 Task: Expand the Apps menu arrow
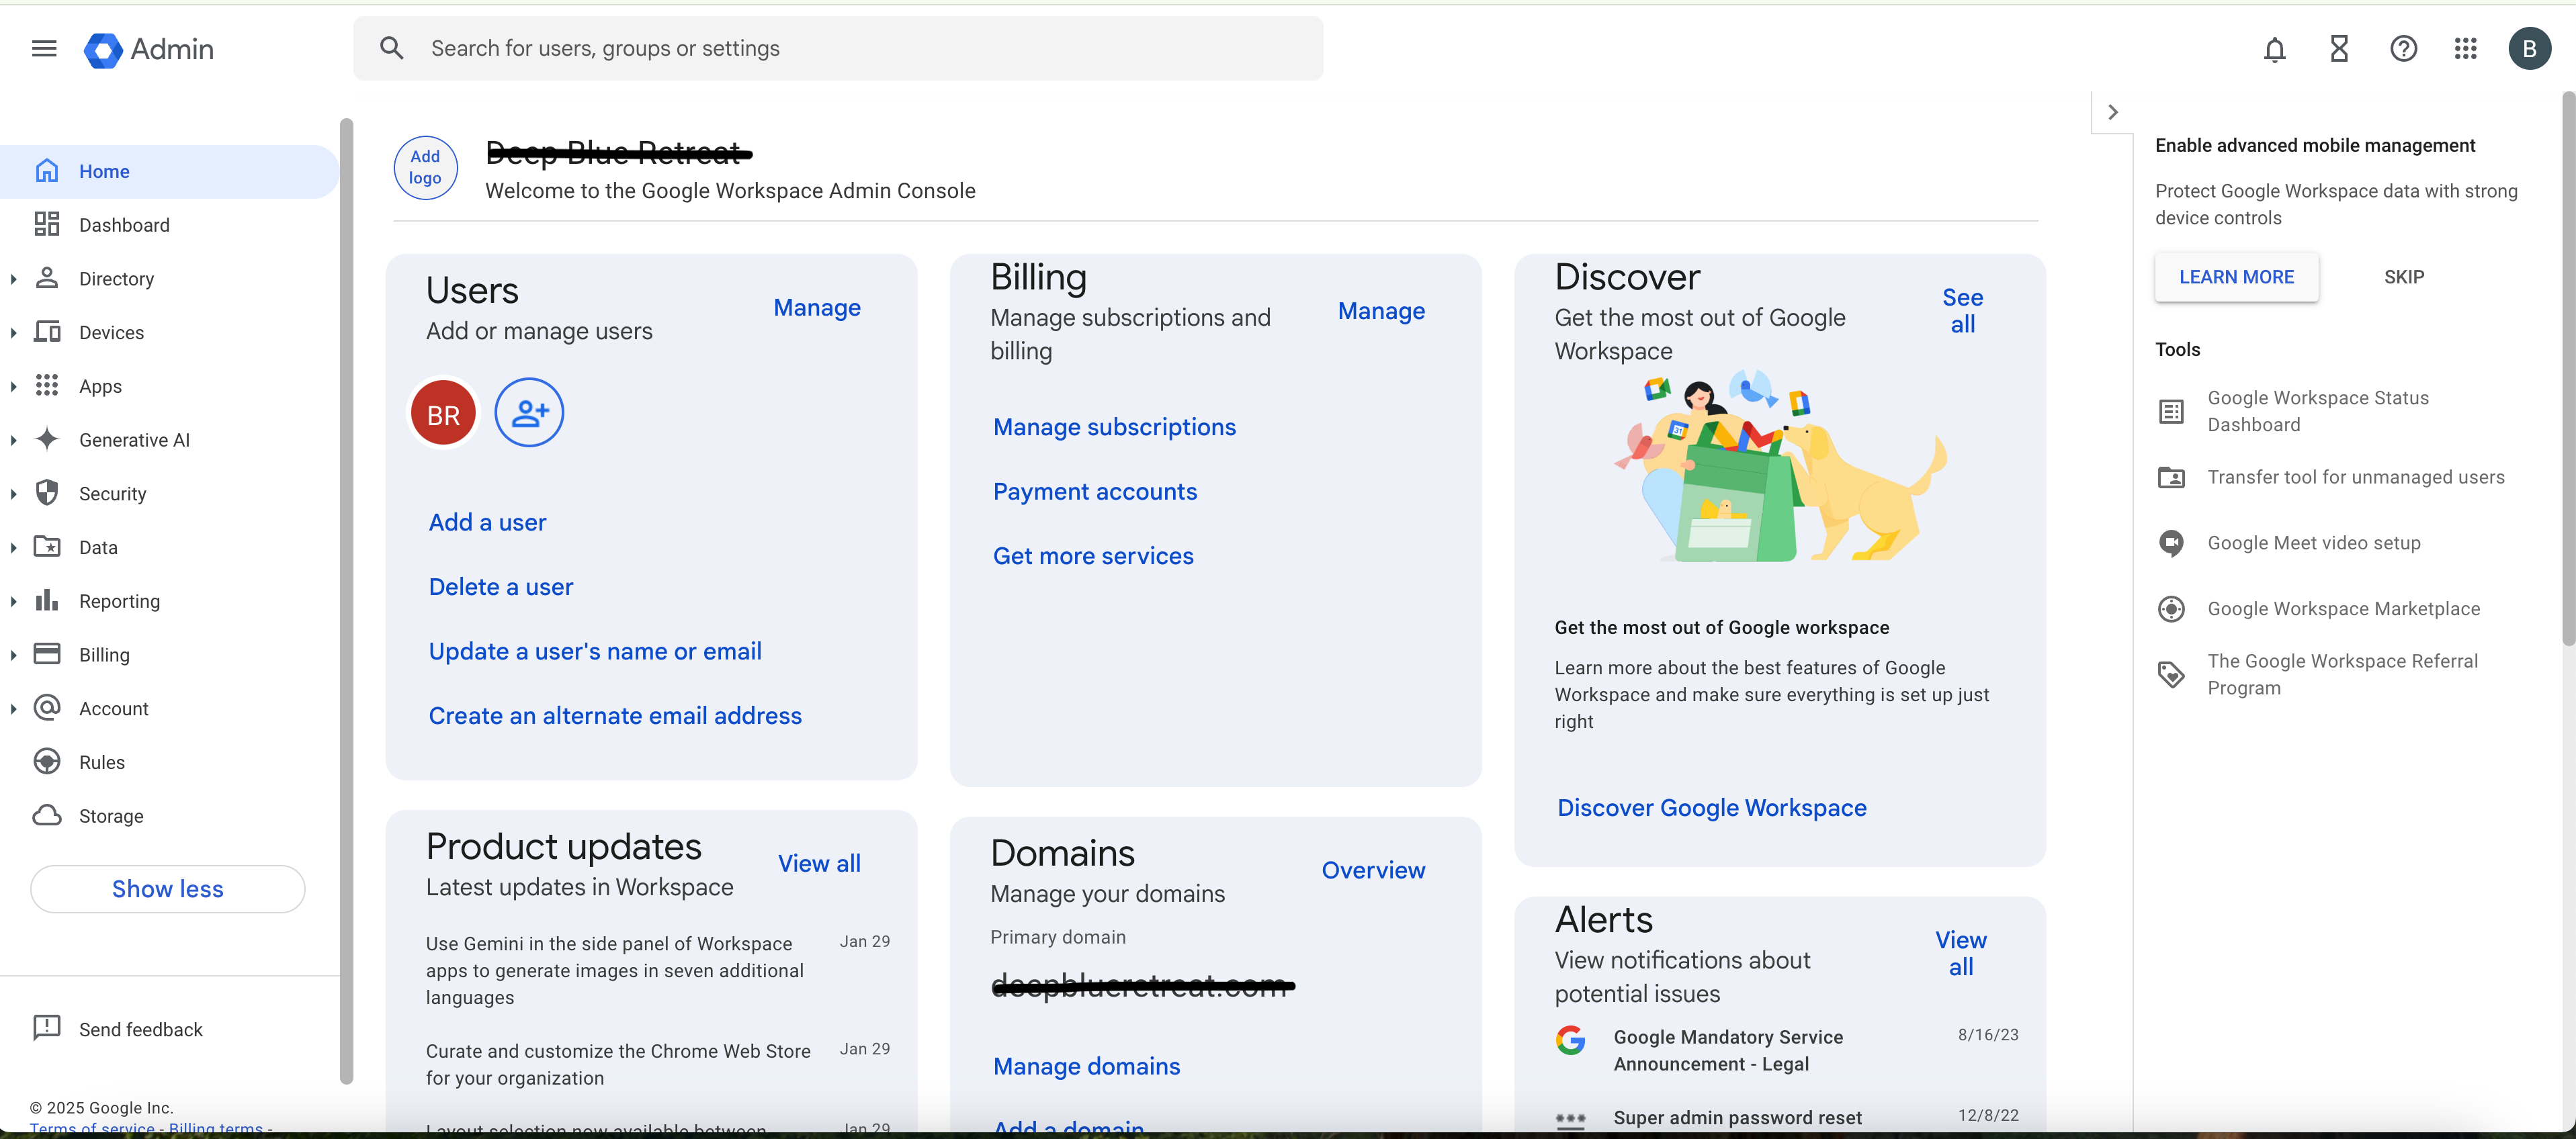(13, 387)
